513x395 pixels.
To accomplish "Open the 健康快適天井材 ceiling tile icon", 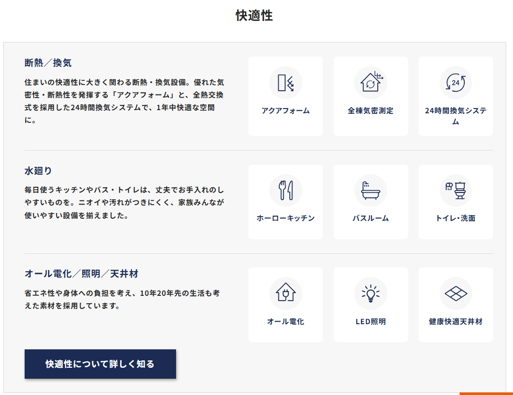I will pyautogui.click(x=455, y=294).
